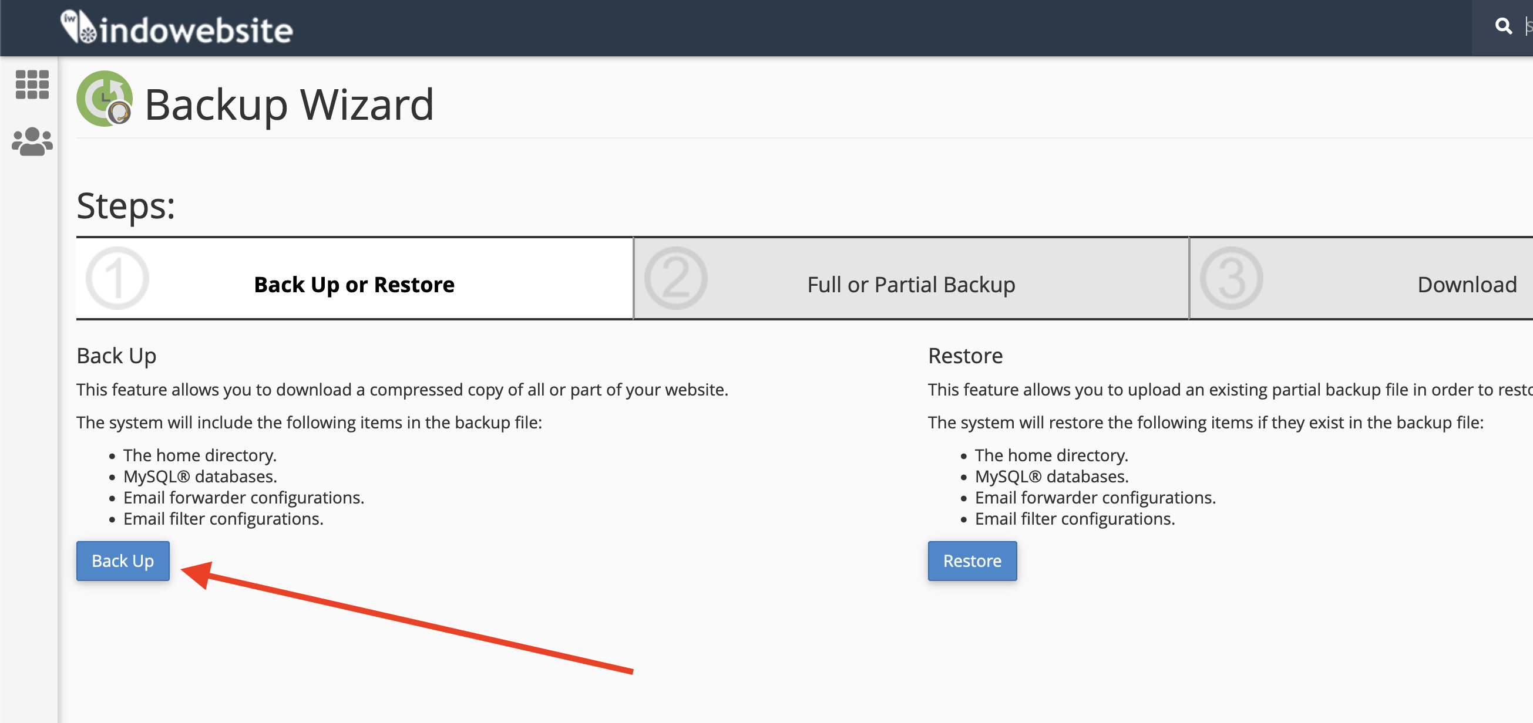Open the grid home icon in sidebar
The height and width of the screenshot is (723, 1533).
pyautogui.click(x=32, y=85)
